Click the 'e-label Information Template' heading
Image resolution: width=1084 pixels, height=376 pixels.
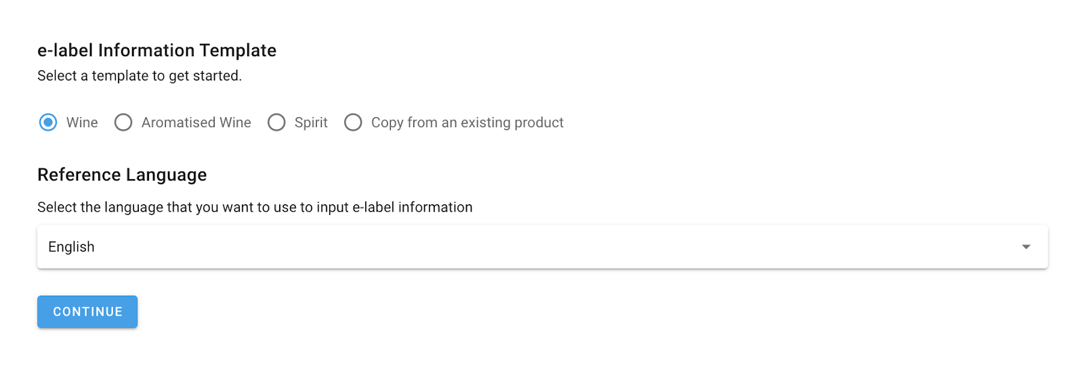tap(157, 51)
